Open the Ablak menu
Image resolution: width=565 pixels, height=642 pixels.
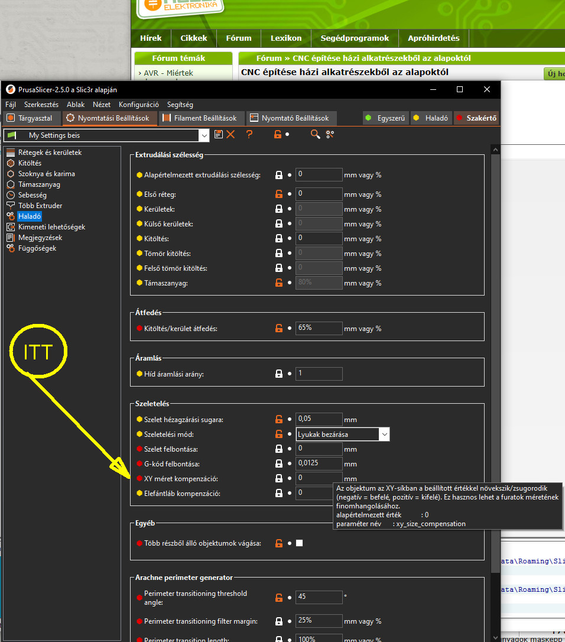[76, 105]
